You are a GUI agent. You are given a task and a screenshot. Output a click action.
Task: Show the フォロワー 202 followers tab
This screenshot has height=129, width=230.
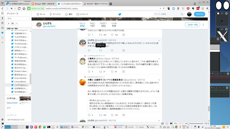coord(103,25)
